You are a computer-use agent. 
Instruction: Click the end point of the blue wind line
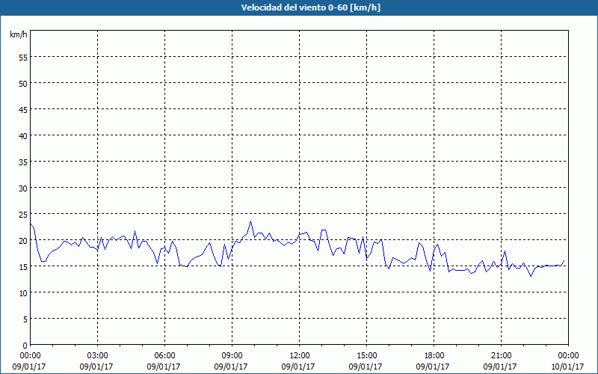tap(564, 260)
